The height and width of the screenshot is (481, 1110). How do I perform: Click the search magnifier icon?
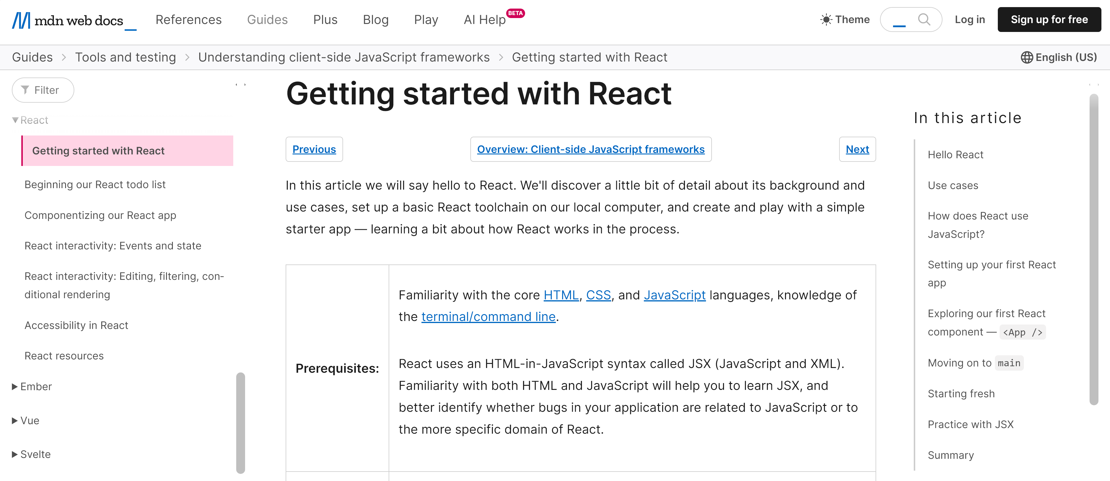pos(924,20)
